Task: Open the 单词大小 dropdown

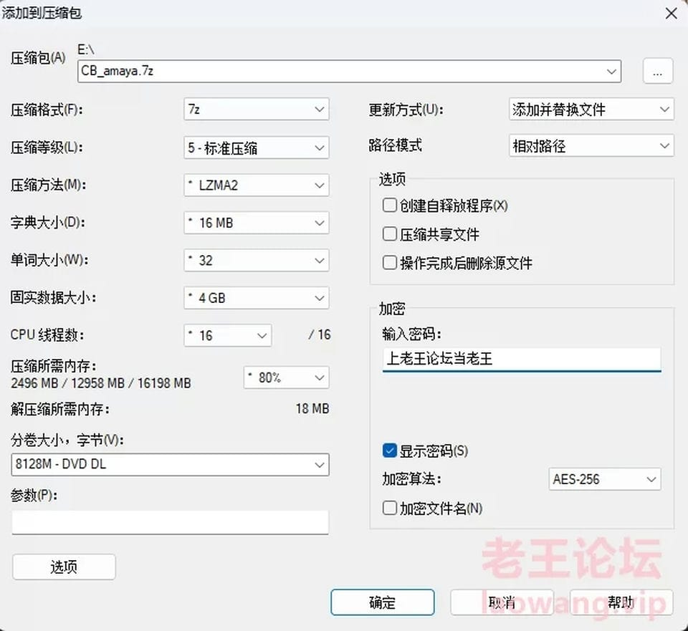Action: click(257, 260)
